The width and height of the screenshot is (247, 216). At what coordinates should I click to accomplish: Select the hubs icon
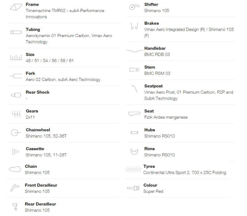134,133
